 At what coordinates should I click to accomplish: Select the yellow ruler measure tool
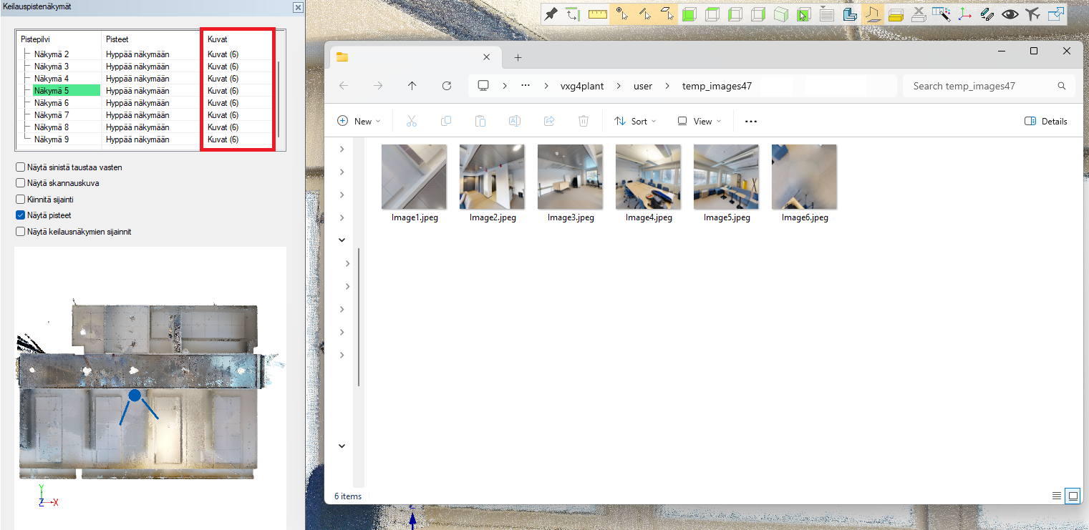pyautogui.click(x=597, y=14)
